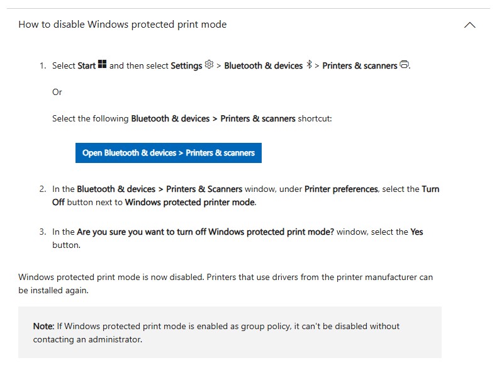Click the printer icon ending step 1
This screenshot has width=497, height=365.
[404, 65]
